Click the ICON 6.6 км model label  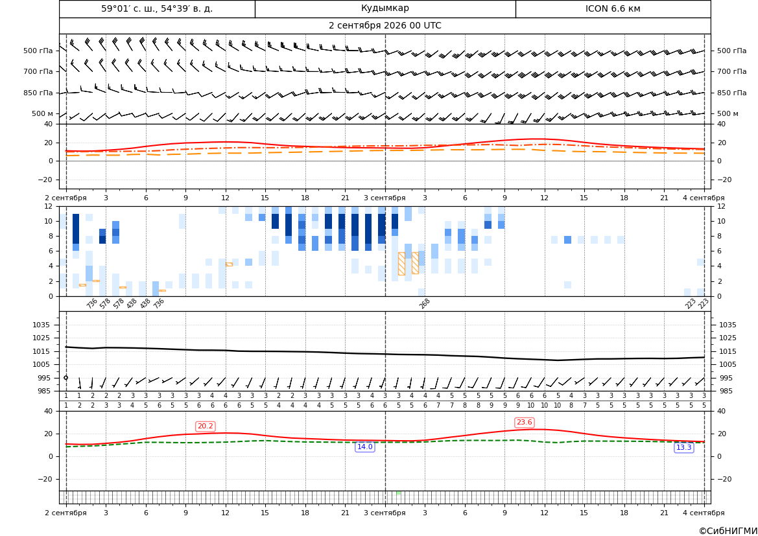613,8
